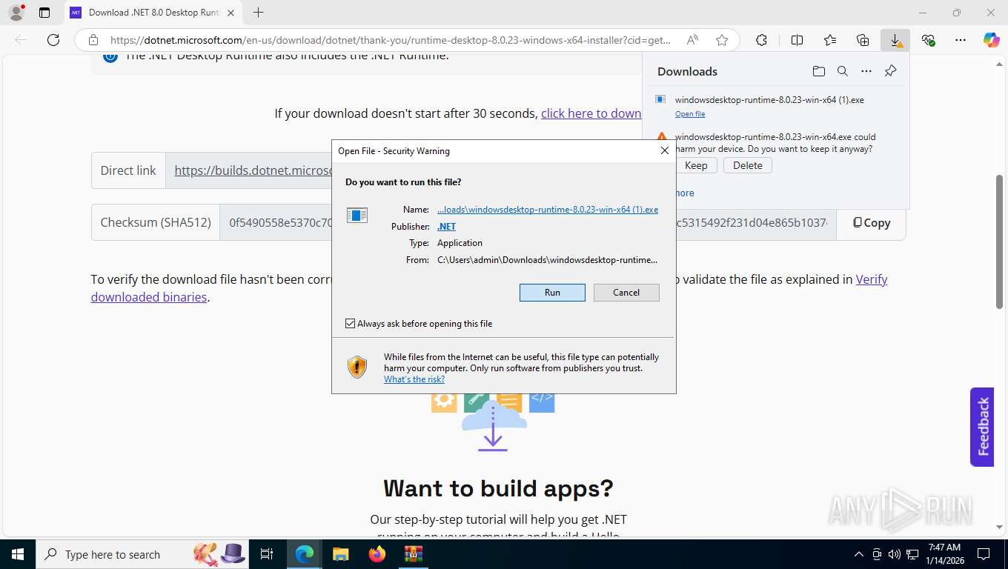Screen dimensions: 1008x569
Task: Click the Read aloud icon
Action: (x=692, y=40)
